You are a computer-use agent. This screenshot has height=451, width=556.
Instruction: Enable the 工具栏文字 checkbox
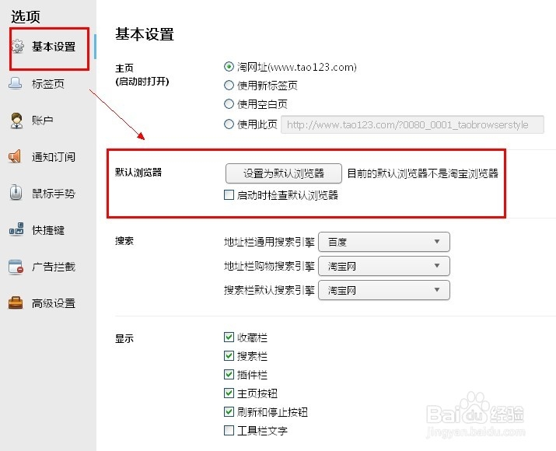(229, 431)
